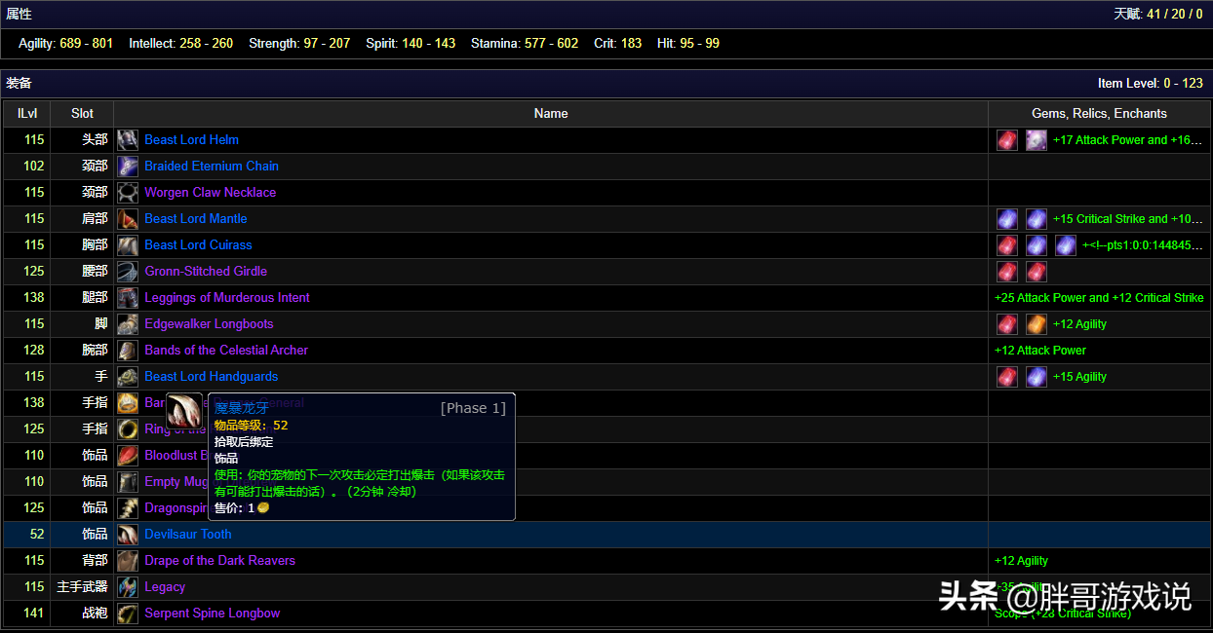
Task: Click the Serpent Spine Longbow icon
Action: pos(128,614)
